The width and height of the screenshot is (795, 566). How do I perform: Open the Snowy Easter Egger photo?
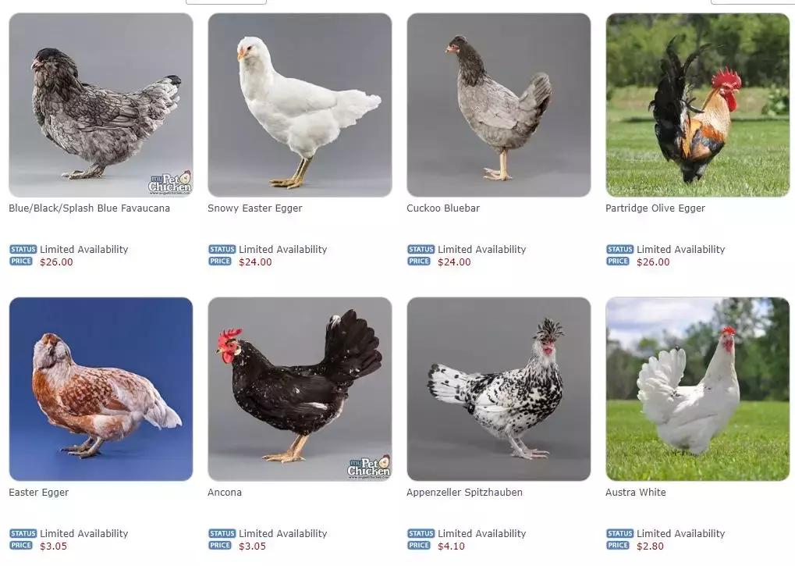click(300, 105)
